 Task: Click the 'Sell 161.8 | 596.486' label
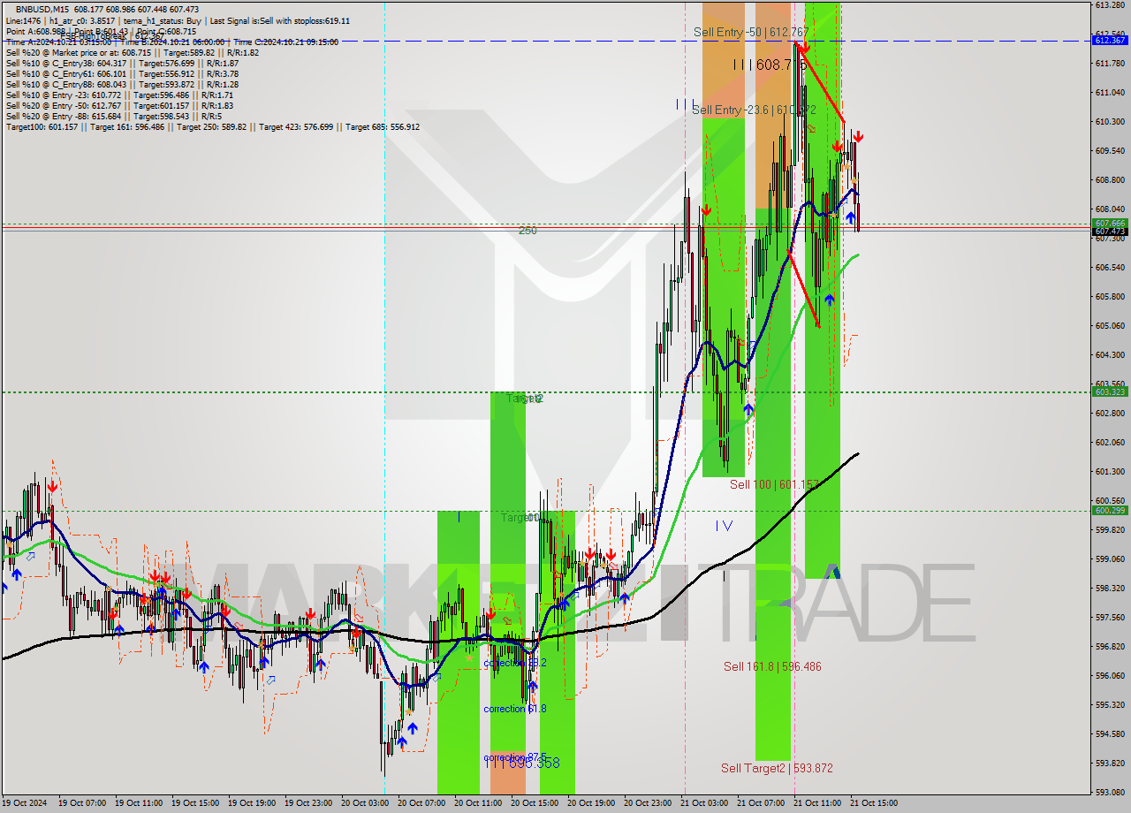pyautogui.click(x=772, y=666)
